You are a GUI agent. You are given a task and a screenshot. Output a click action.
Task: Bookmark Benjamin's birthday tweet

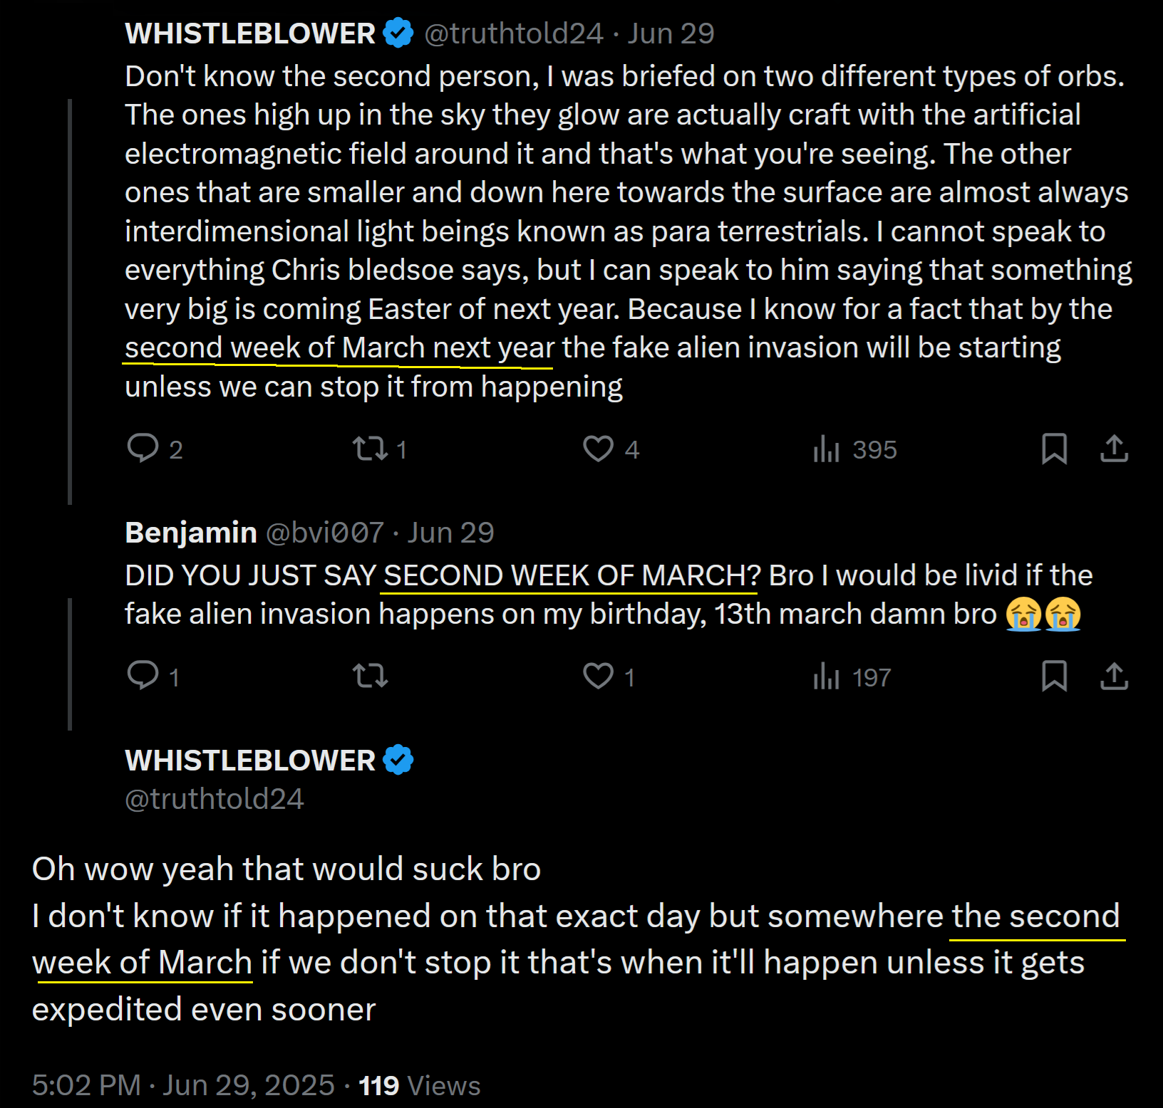coord(1054,676)
